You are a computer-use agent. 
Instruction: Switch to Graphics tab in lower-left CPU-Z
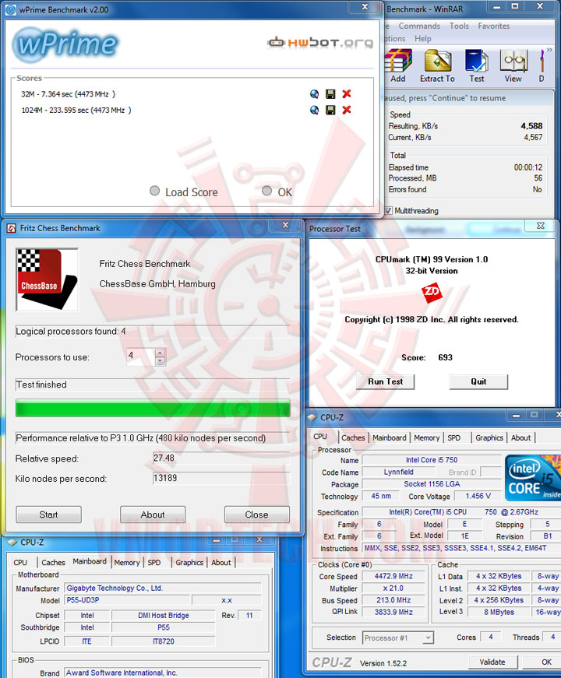click(x=189, y=562)
